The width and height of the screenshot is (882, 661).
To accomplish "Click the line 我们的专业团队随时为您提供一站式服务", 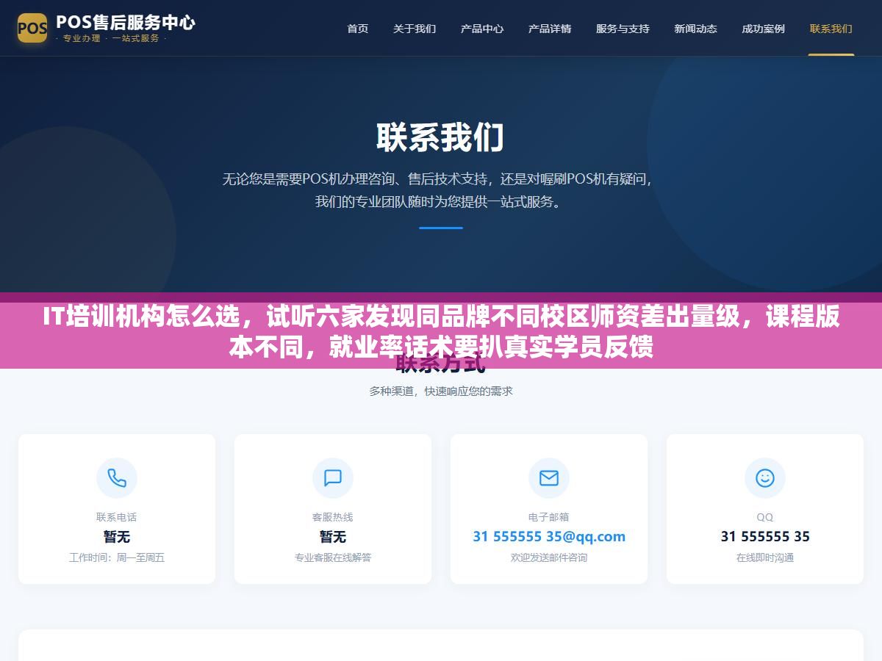I will [x=441, y=201].
